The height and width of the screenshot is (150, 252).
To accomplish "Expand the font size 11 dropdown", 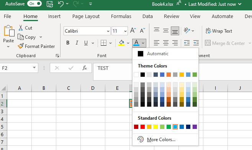I will click(125, 31).
